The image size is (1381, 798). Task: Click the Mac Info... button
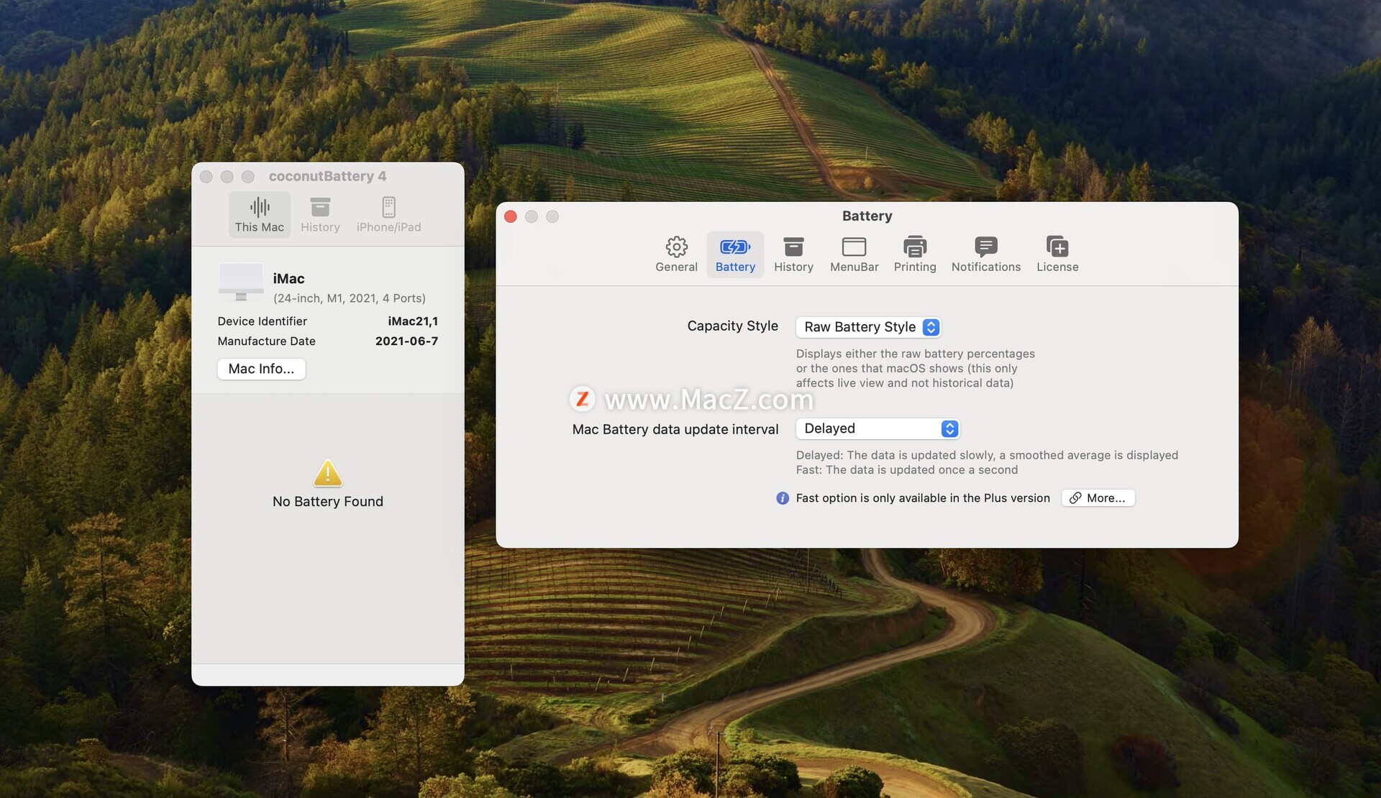pyautogui.click(x=261, y=369)
